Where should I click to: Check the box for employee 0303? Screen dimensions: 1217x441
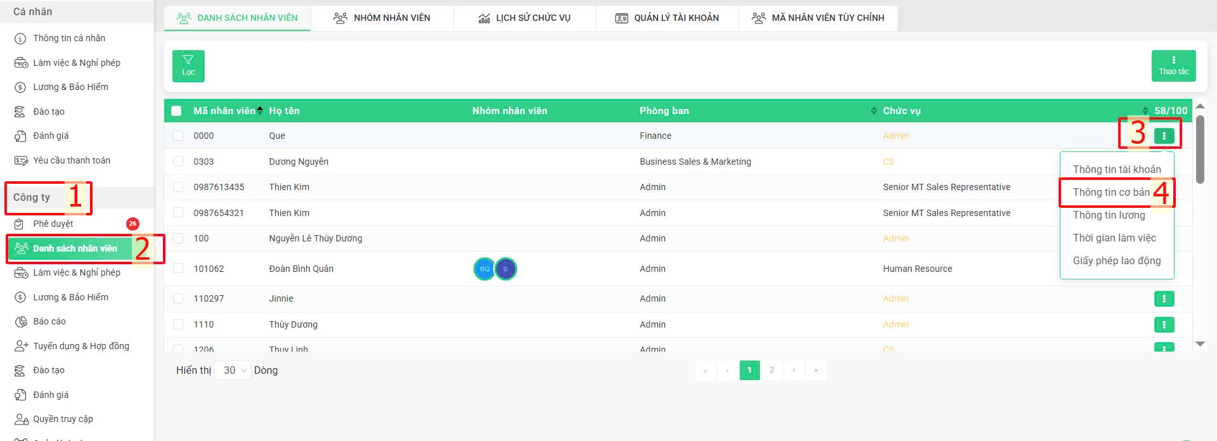pos(178,162)
